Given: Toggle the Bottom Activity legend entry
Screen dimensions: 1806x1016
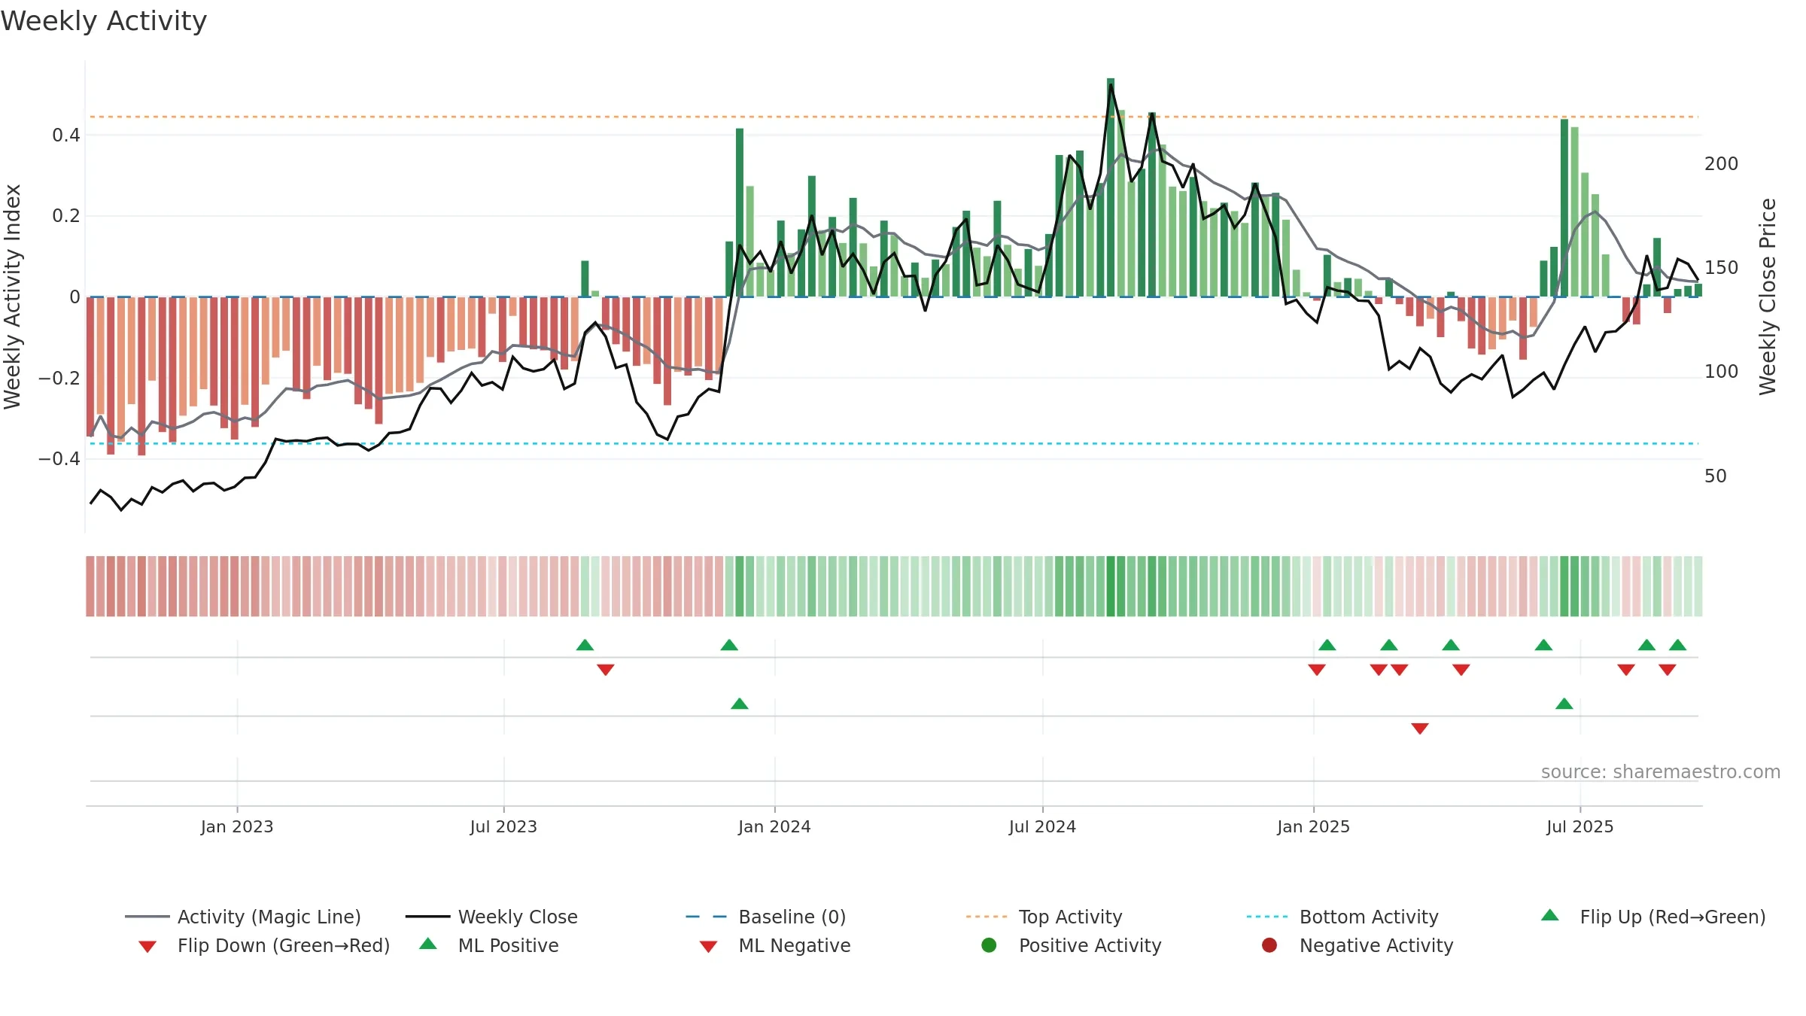Looking at the screenshot, I should [x=1342, y=917].
